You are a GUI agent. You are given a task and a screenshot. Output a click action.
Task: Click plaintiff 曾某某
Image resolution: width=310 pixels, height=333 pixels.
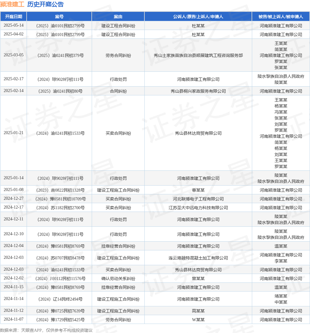pyautogui.click(x=198, y=279)
